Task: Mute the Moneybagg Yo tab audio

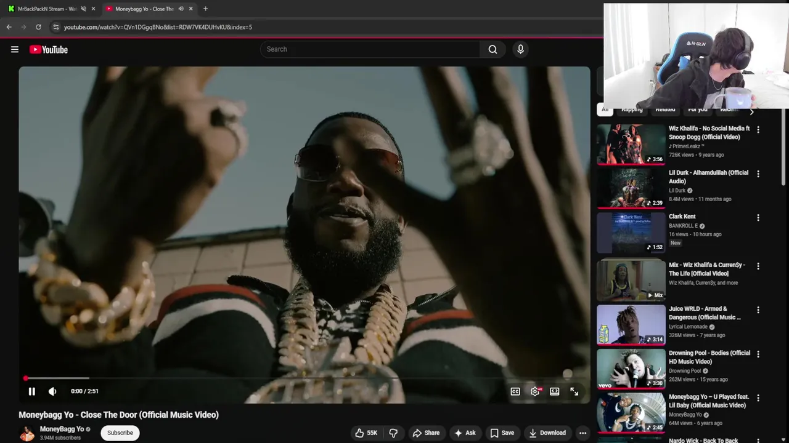Action: (181, 9)
